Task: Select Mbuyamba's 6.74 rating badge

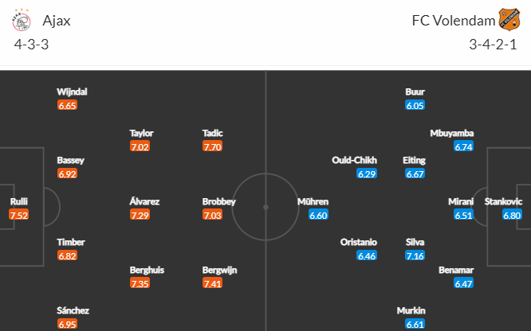Action: point(463,146)
